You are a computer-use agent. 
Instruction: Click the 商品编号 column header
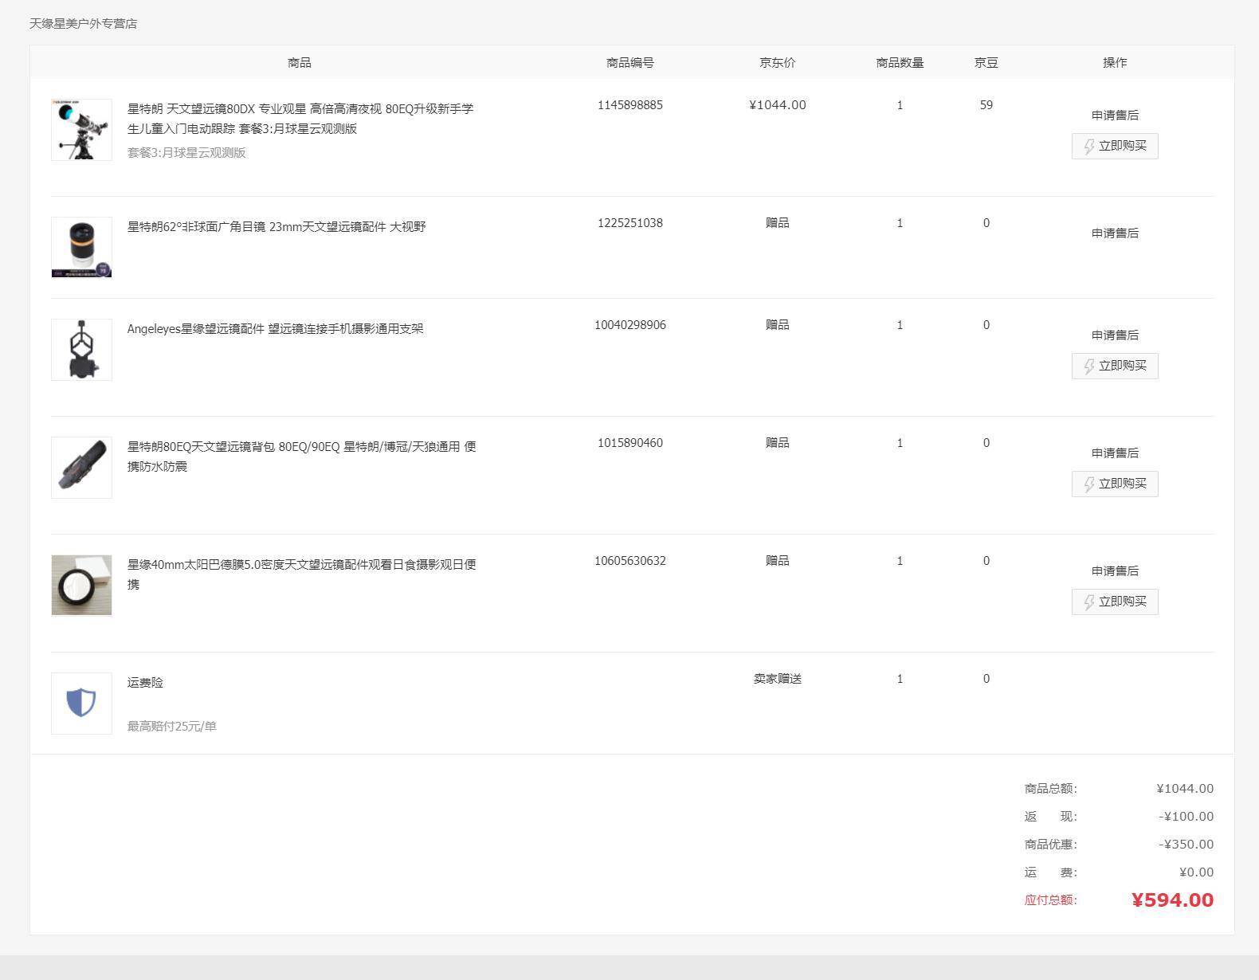[630, 63]
